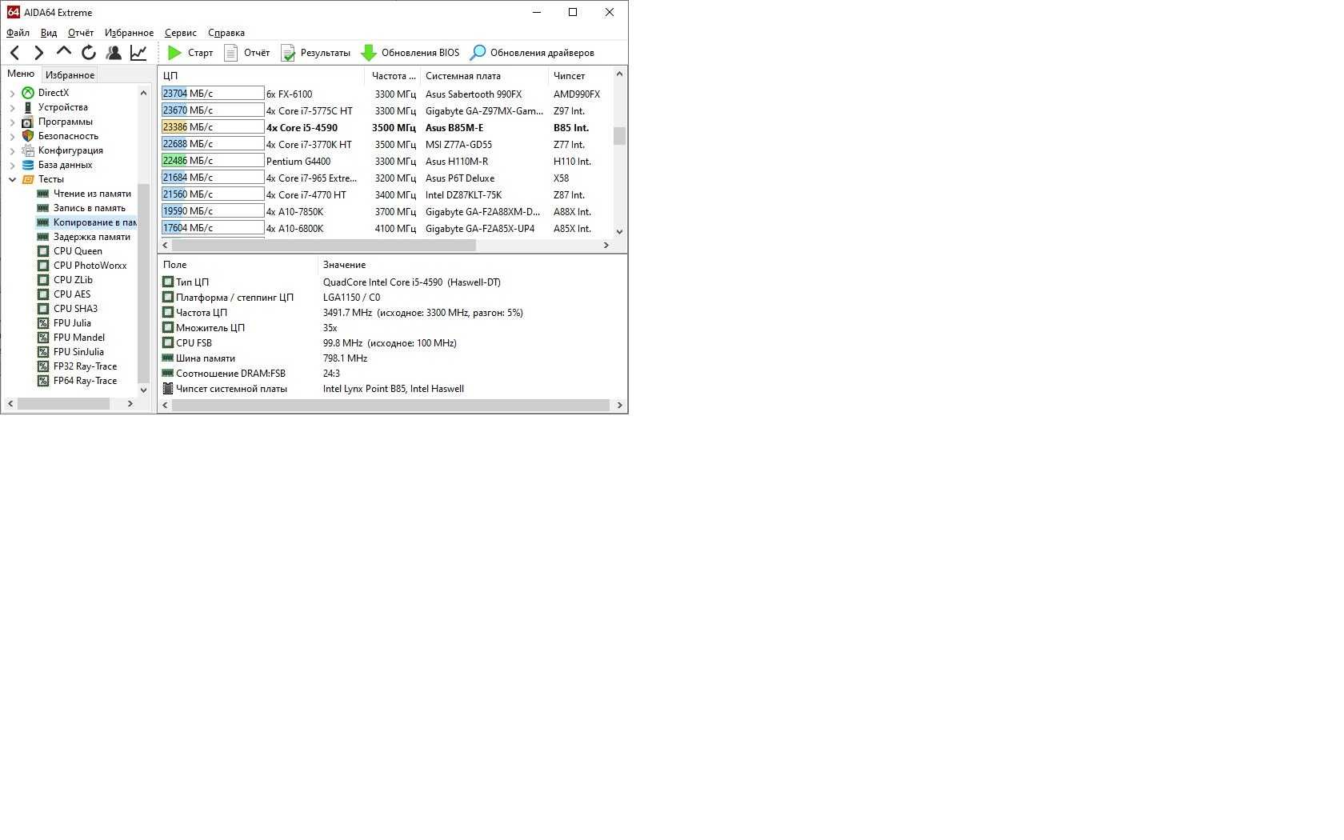Open the line graph toolbar icon

(138, 53)
